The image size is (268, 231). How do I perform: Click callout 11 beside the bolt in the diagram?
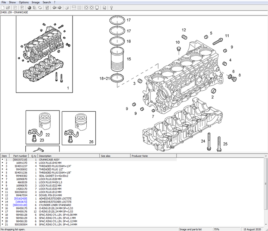227,36
